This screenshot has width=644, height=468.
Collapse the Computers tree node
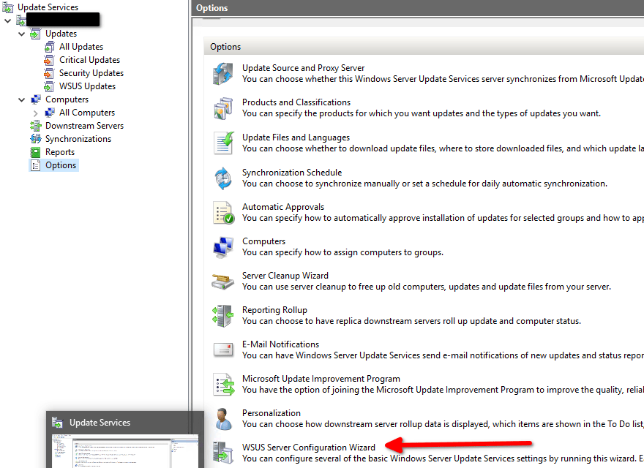pyautogui.click(x=22, y=99)
